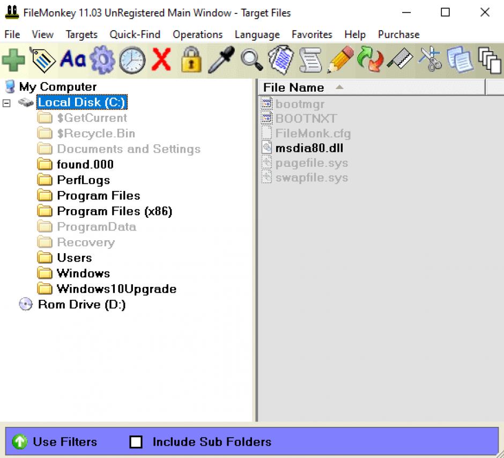Select the pagefile.sys file

[x=312, y=163]
